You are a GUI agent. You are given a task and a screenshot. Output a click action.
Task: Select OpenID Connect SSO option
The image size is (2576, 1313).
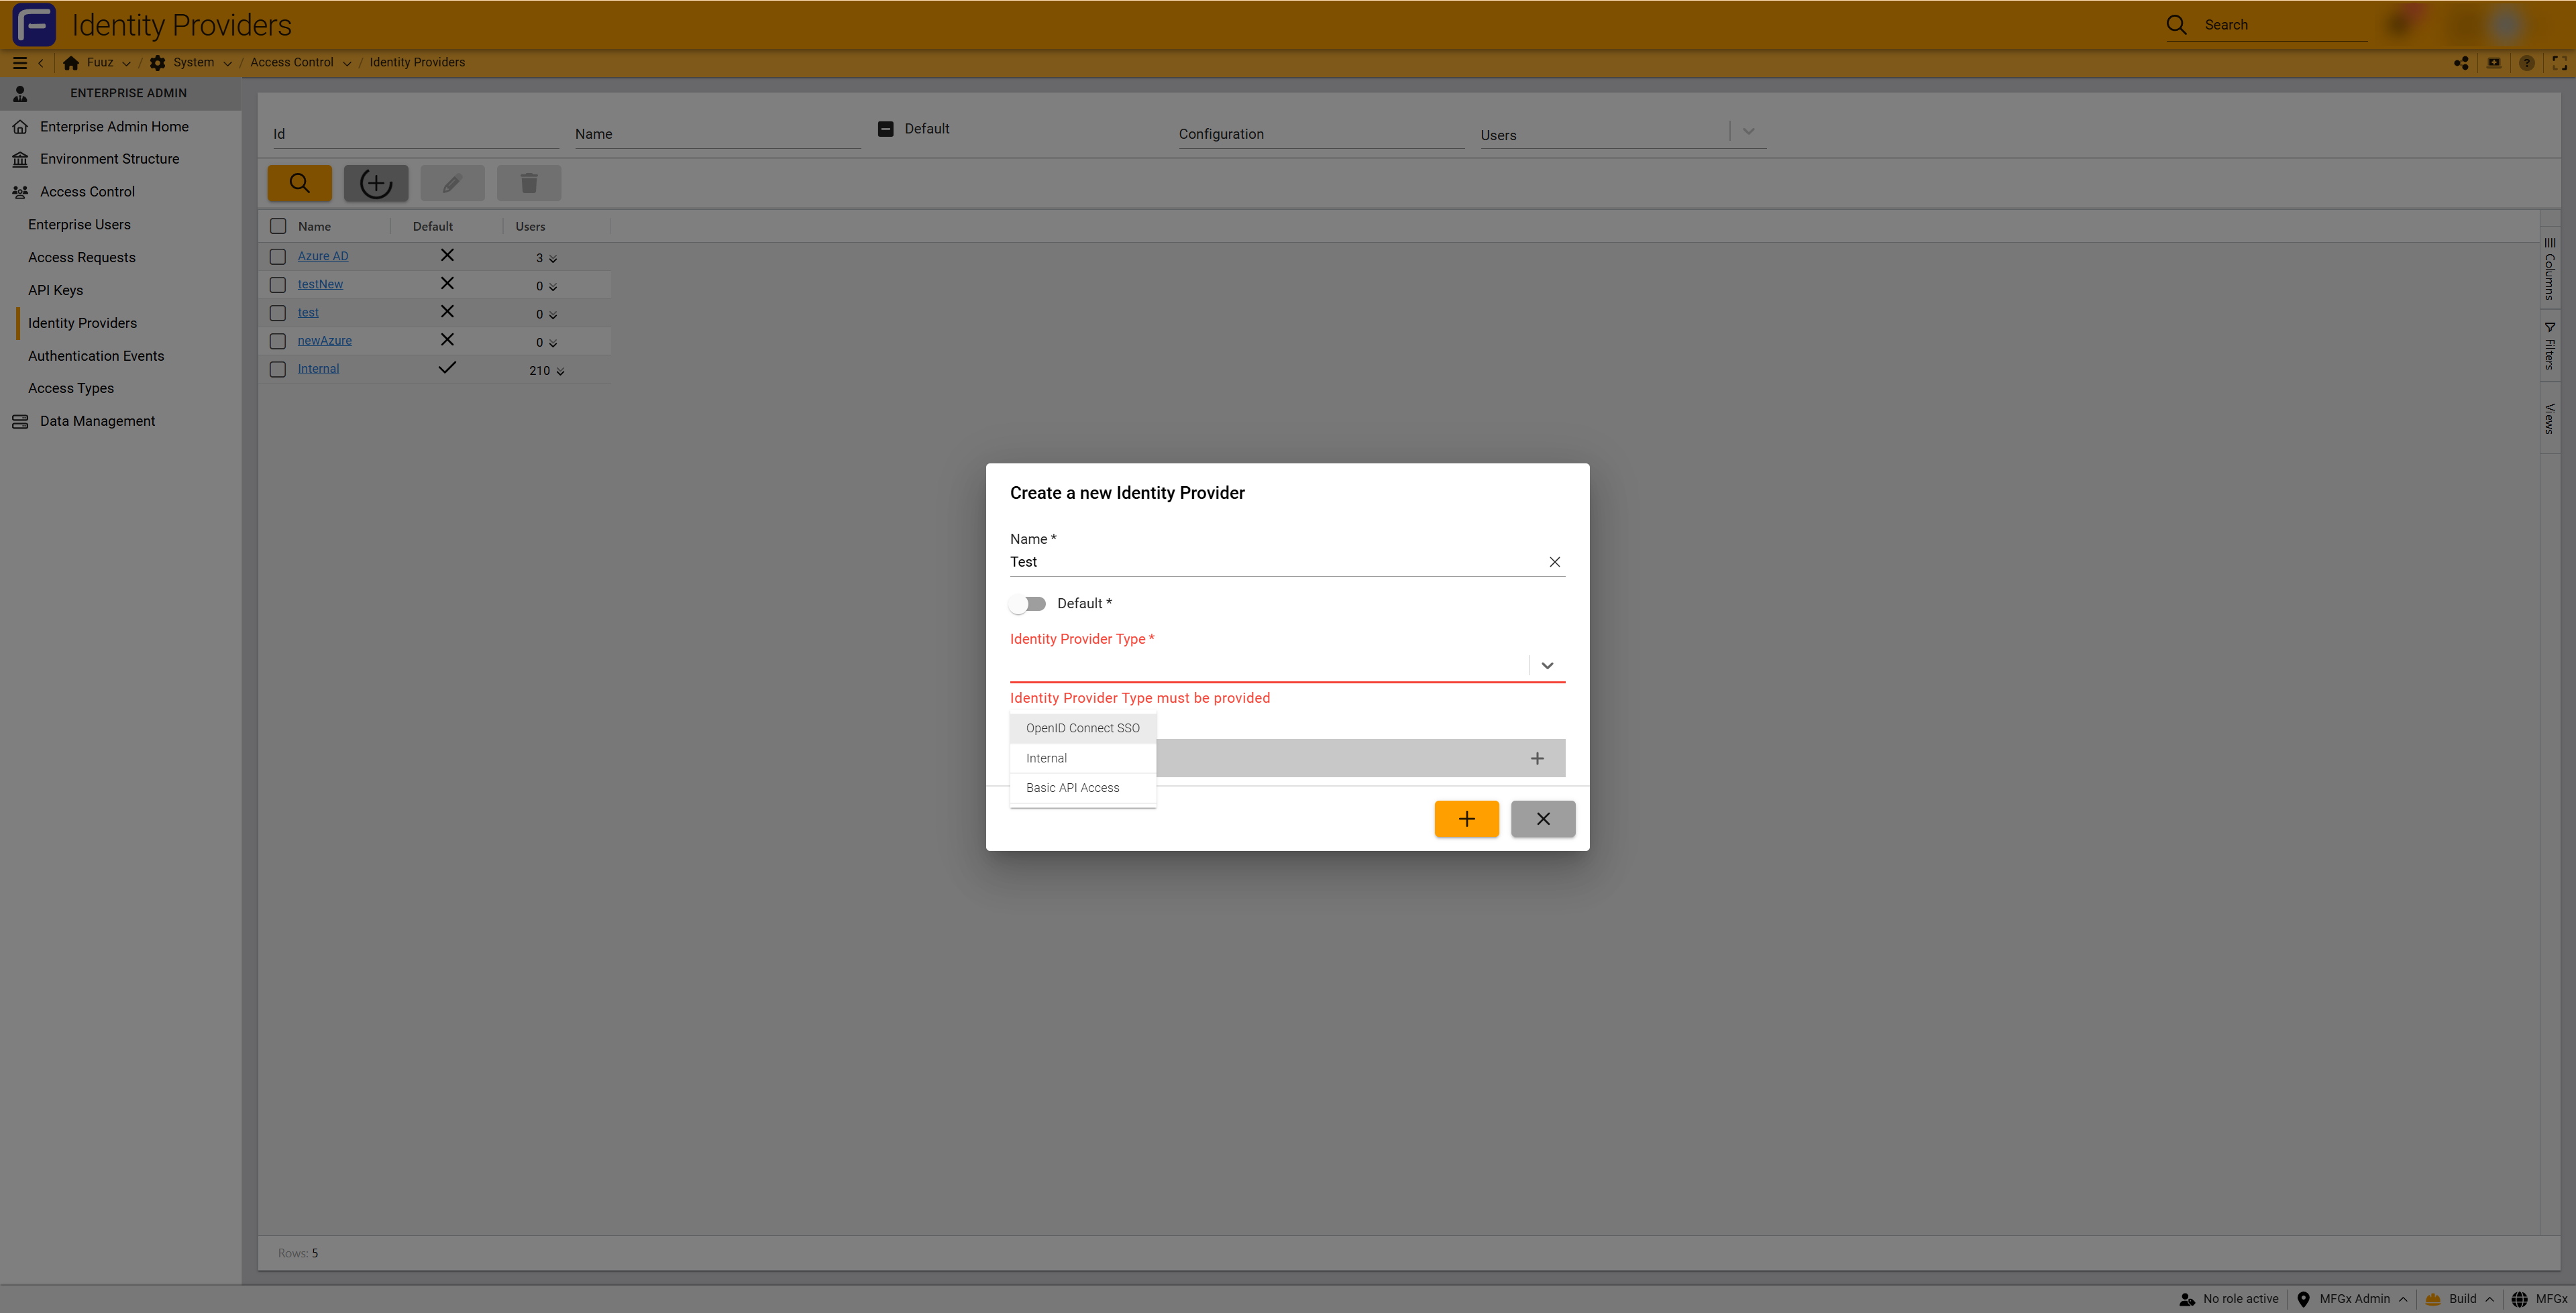pos(1083,728)
